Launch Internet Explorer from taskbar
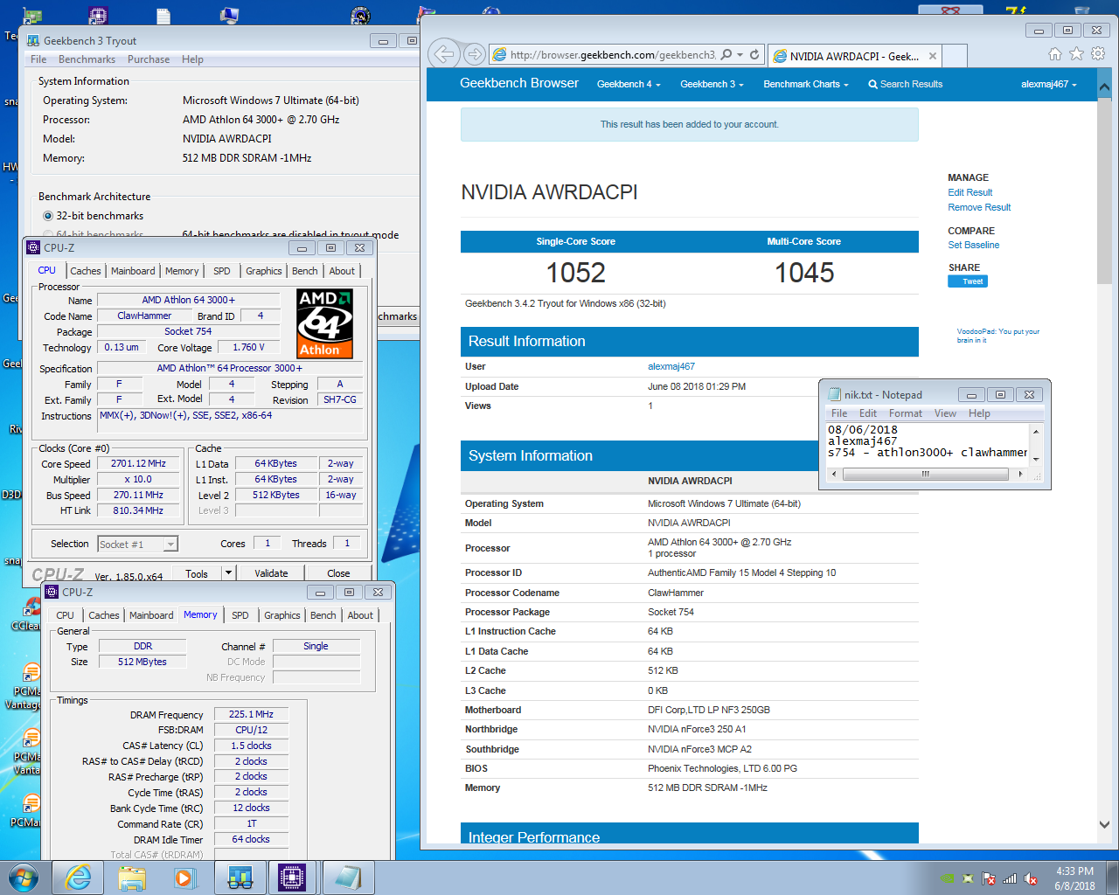1119x895 pixels. (x=78, y=878)
